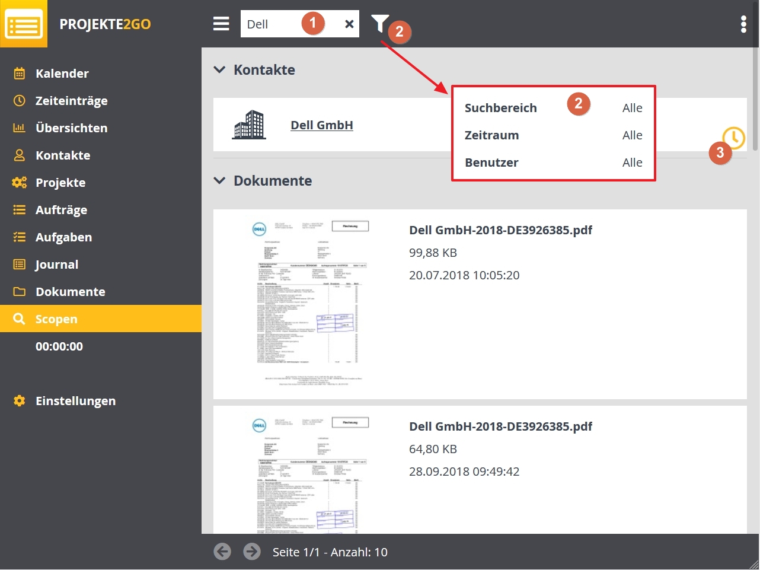Click the Zeiteinträge clock icon
Viewport: 760px width, 570px height.
tap(20, 101)
